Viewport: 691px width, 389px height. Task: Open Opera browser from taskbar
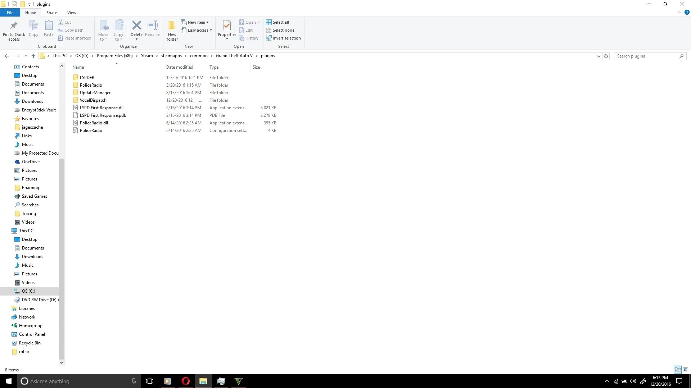click(x=185, y=381)
